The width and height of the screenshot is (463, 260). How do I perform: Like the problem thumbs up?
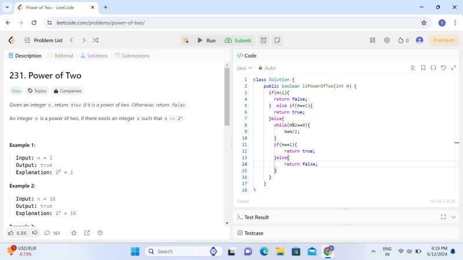click(18, 233)
